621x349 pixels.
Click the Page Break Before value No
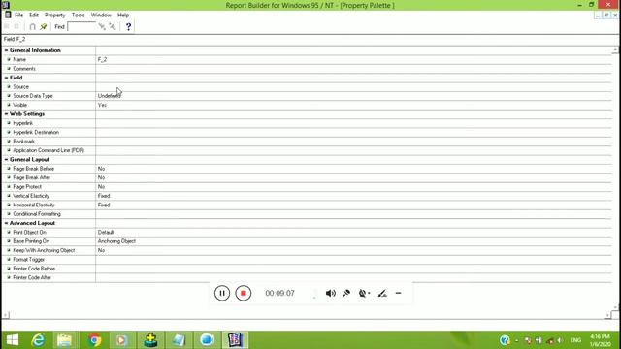point(101,169)
